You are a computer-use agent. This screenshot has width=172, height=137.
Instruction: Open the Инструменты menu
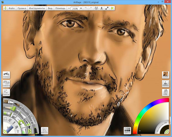[37, 8]
